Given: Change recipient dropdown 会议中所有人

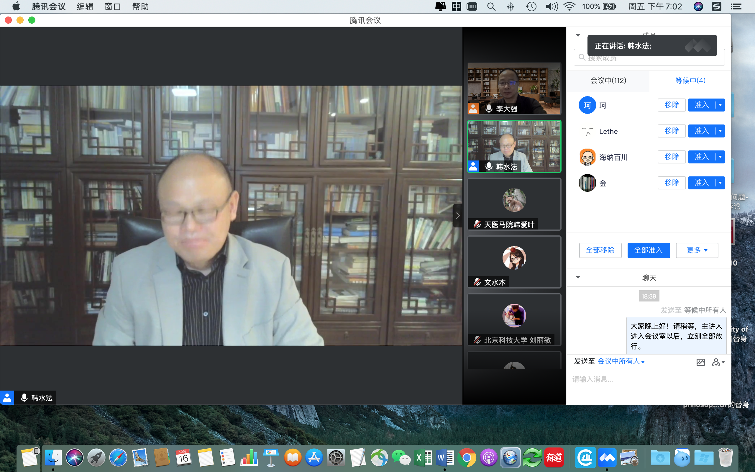Looking at the screenshot, I should [x=621, y=361].
